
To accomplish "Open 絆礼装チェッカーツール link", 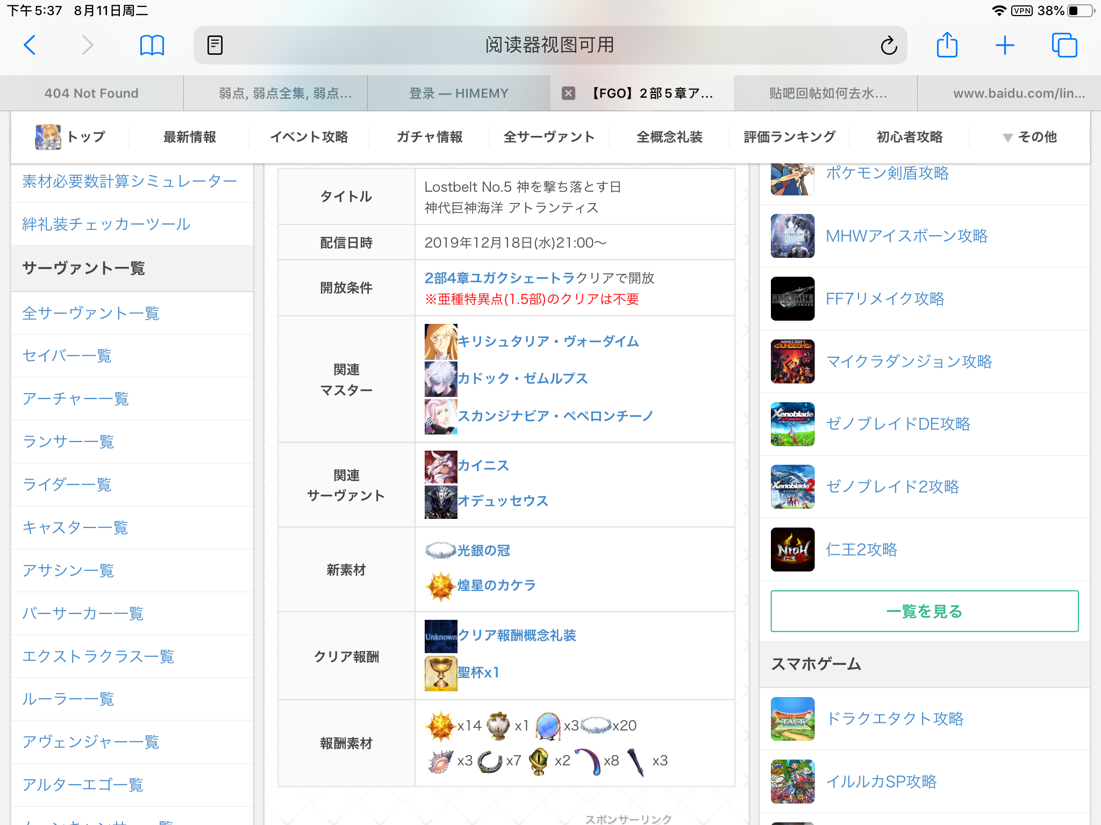I will pyautogui.click(x=106, y=224).
